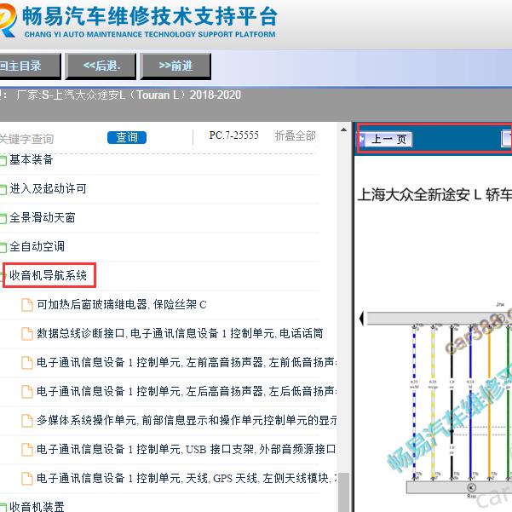Viewport: 512px width, 512px height.
Task: Open 可加热后窗玻璃继电器, 保险丝架 C document
Action: point(122,305)
